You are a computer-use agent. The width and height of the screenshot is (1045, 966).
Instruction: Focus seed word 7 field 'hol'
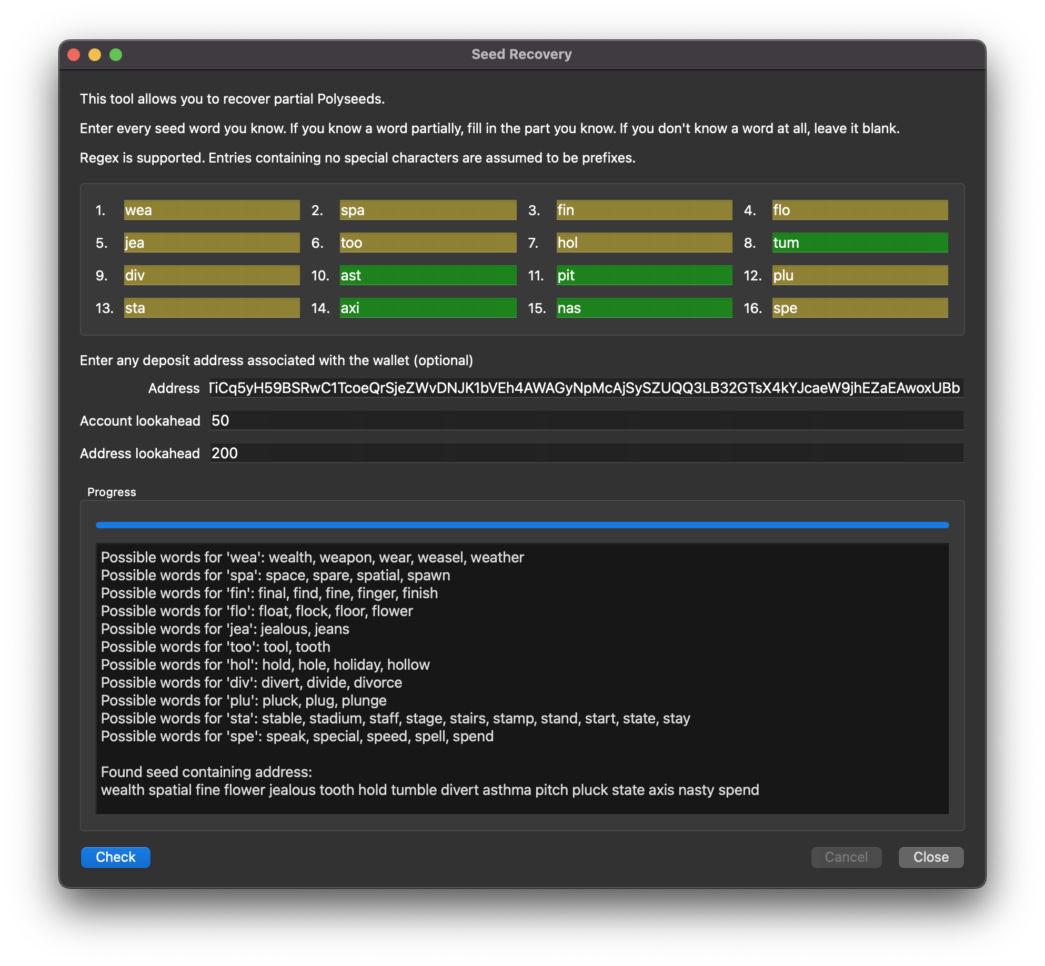point(644,243)
